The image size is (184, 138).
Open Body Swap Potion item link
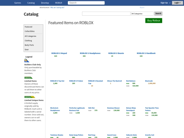click(x=76, y=135)
